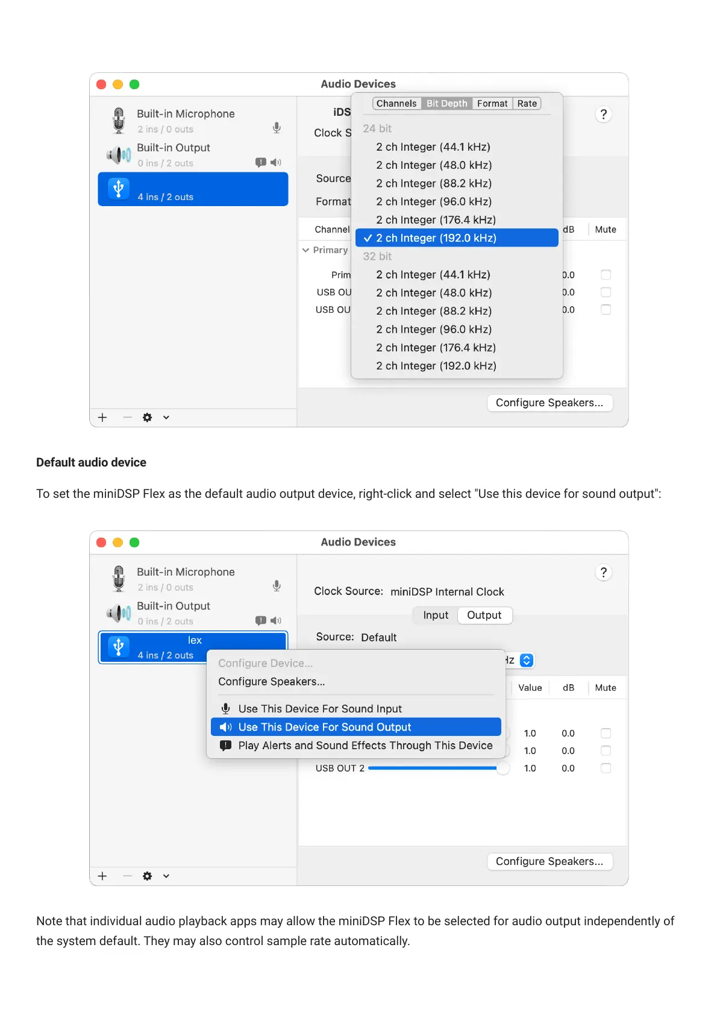Click the USB device icon in top window
This screenshot has width=717, height=1015.
[x=119, y=189]
